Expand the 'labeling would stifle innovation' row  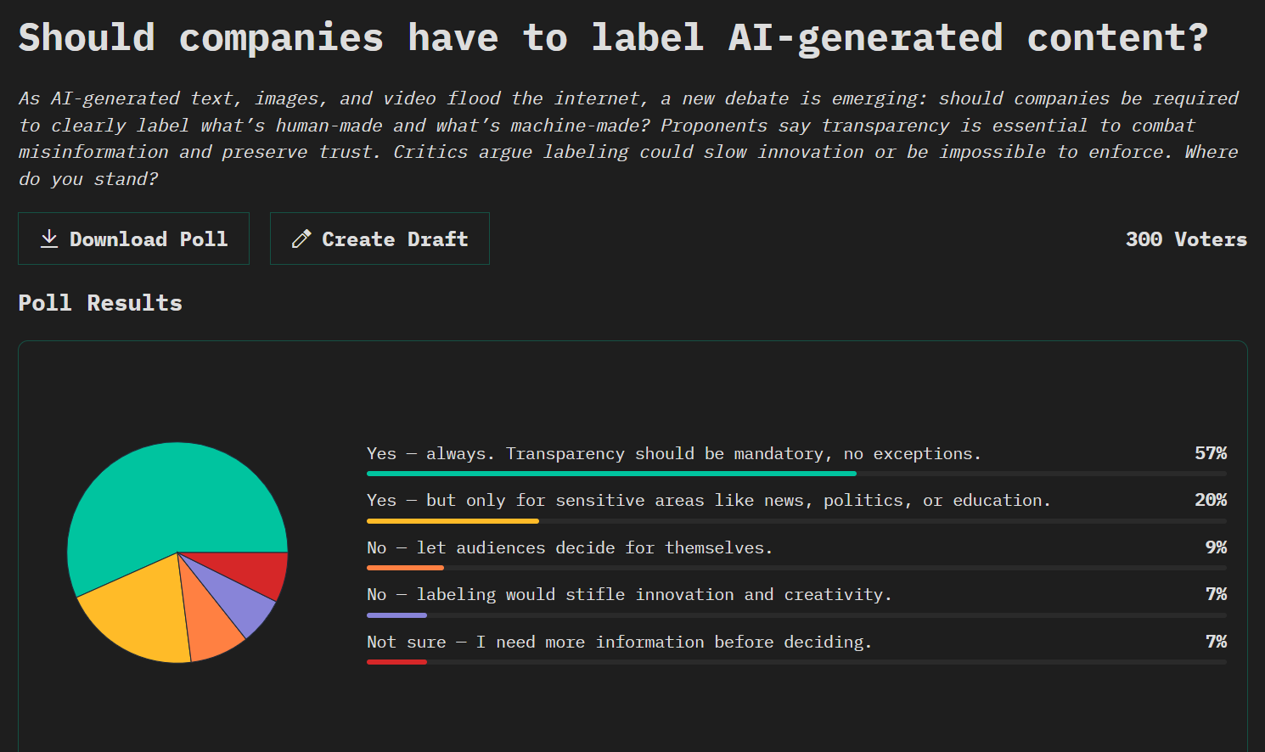point(630,594)
